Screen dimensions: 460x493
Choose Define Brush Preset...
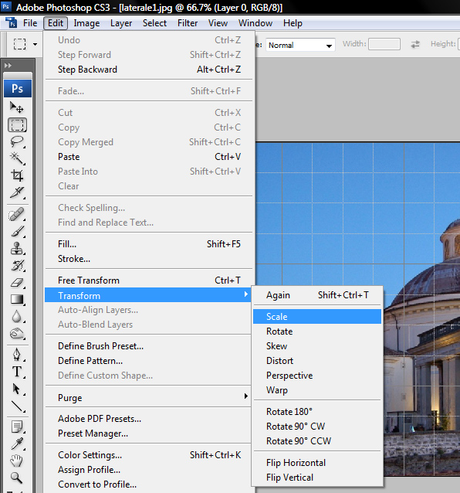148,346
